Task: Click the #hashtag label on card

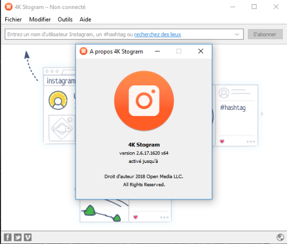Action: (232, 108)
